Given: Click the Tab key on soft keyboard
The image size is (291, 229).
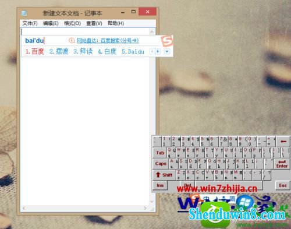Looking at the screenshot, I should point(160,153).
